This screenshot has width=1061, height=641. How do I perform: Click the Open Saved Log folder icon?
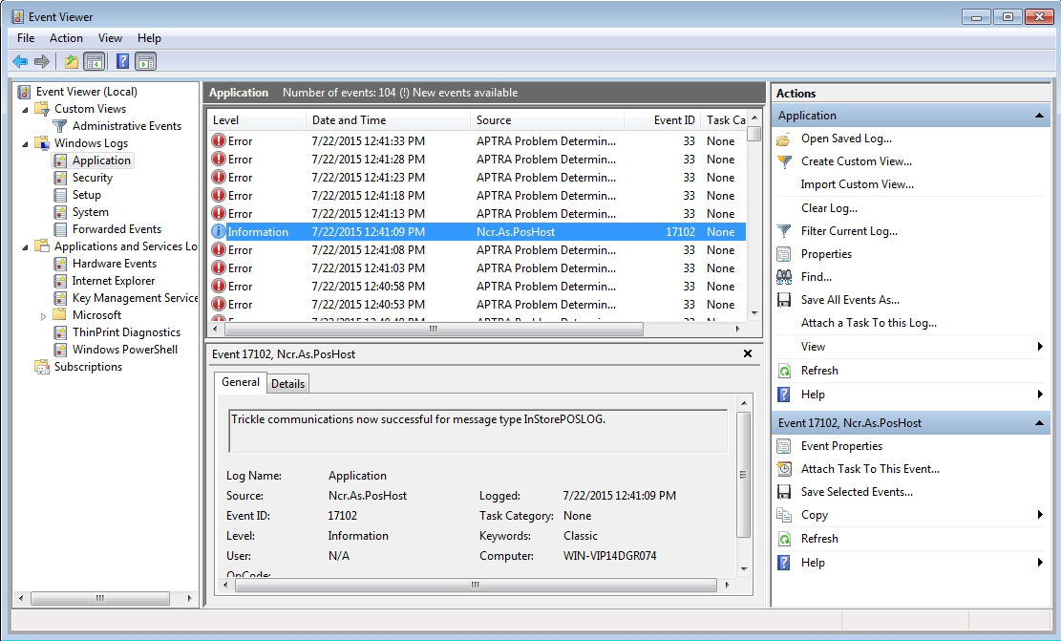784,139
